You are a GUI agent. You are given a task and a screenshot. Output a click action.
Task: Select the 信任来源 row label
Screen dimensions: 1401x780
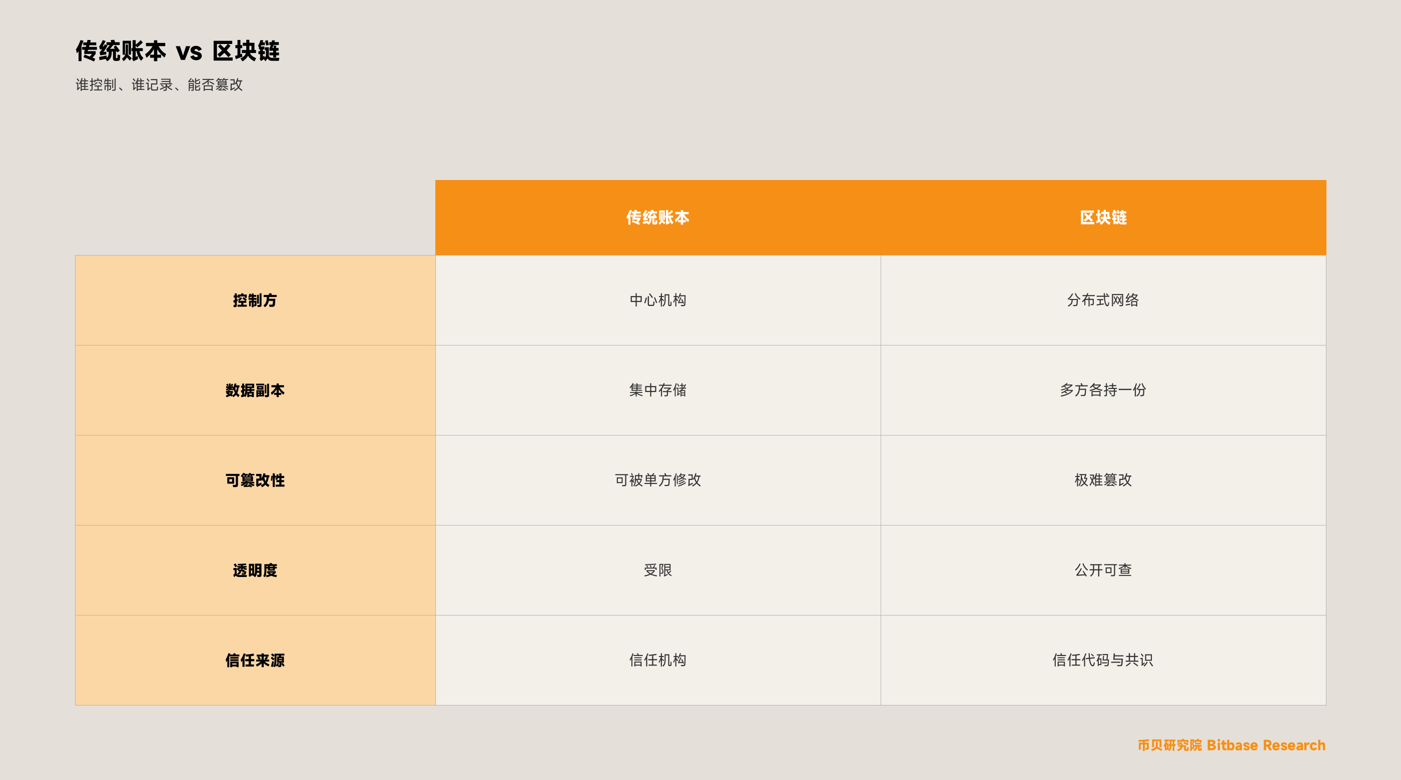coord(255,660)
